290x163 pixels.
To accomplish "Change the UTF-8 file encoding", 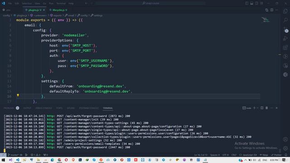I will coord(226,155).
